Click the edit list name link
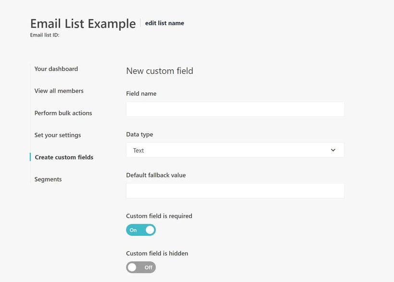 (165, 23)
